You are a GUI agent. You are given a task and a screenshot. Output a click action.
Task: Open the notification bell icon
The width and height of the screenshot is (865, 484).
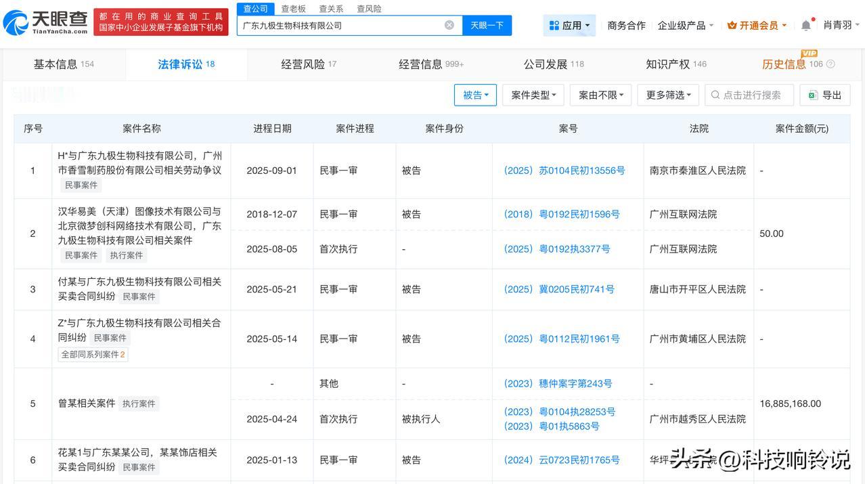tap(805, 24)
